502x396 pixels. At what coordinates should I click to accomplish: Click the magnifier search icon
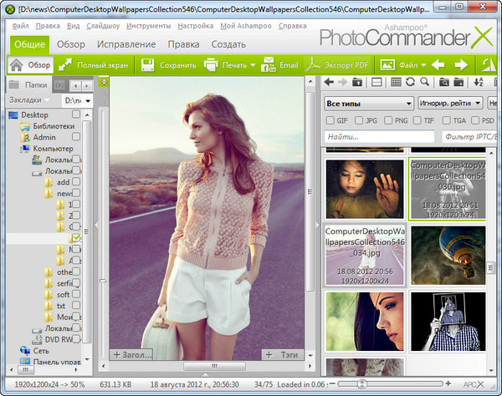[x=424, y=82]
